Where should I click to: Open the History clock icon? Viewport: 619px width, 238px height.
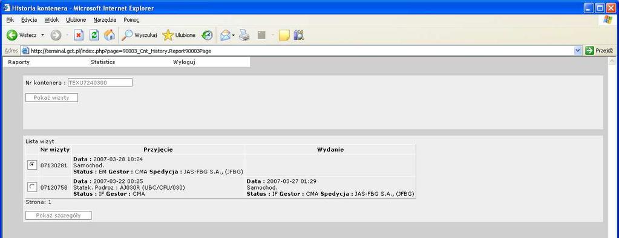(x=207, y=35)
